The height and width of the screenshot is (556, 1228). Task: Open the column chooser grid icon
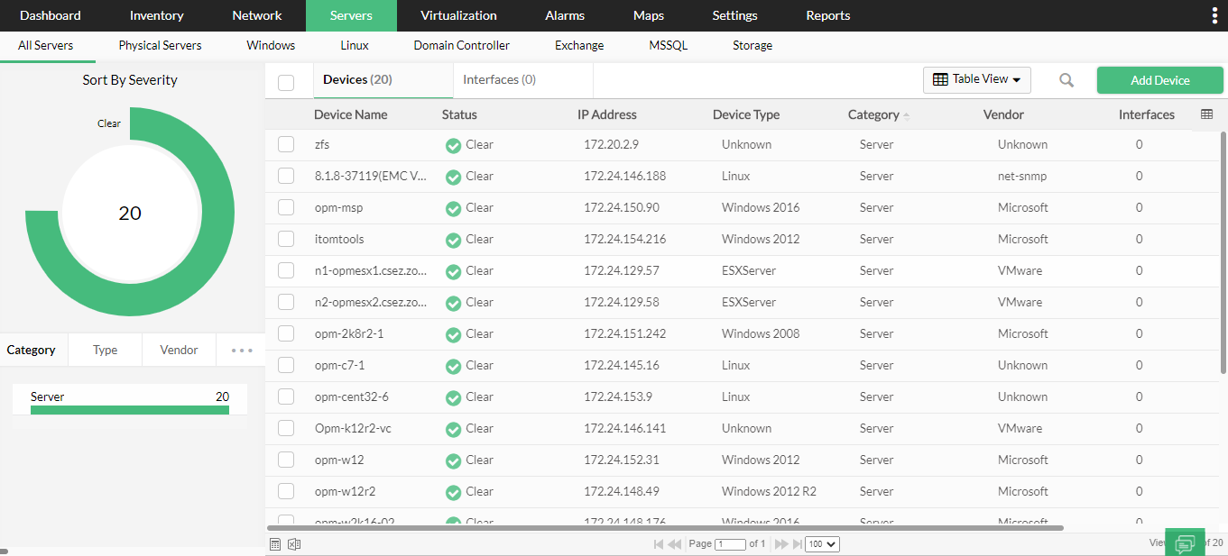(x=1207, y=114)
